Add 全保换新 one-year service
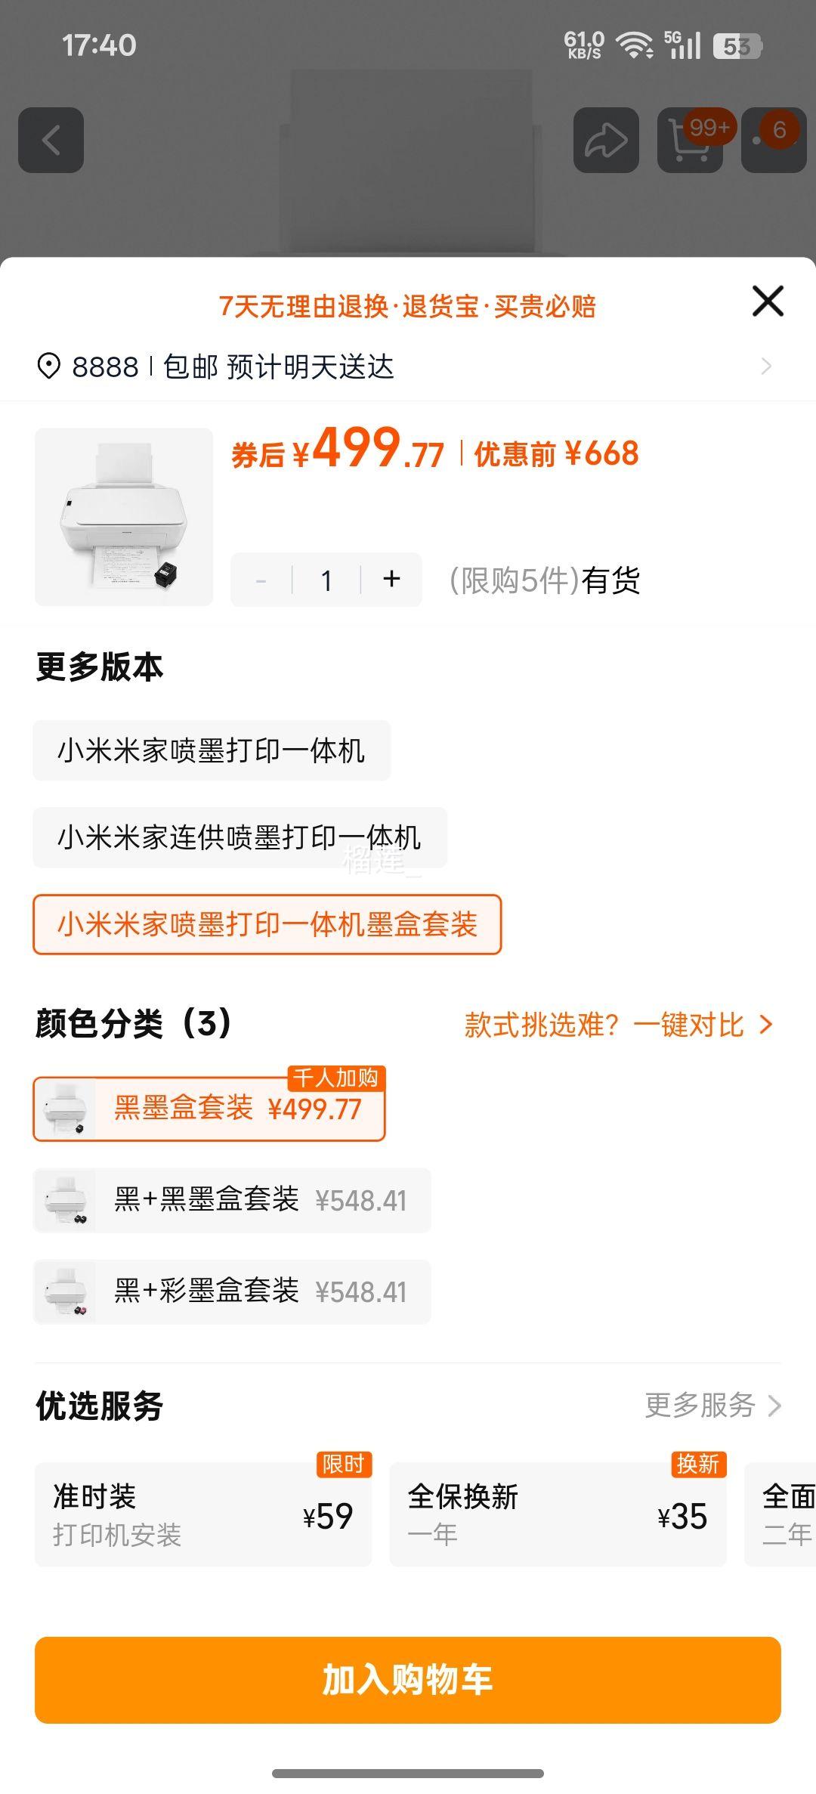The height and width of the screenshot is (1794, 816). pyautogui.click(x=558, y=1514)
